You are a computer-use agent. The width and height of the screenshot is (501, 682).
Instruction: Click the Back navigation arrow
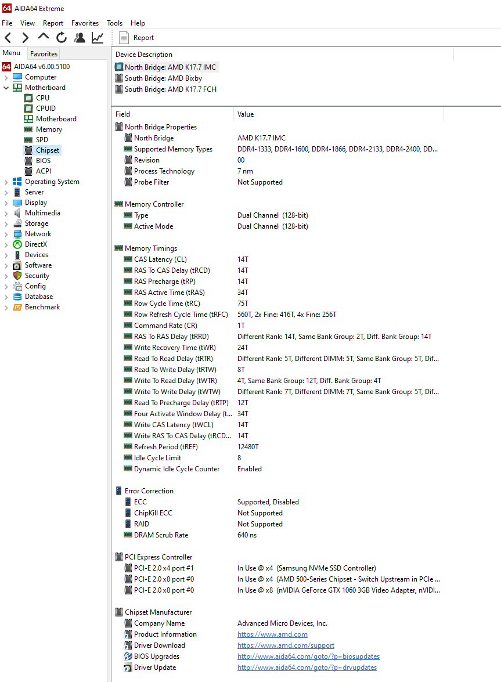click(x=8, y=38)
